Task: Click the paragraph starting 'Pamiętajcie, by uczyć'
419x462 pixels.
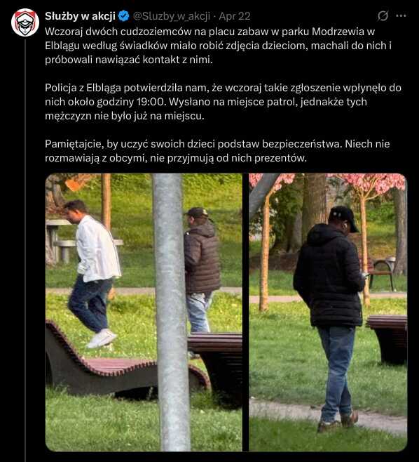Action: 217,151
